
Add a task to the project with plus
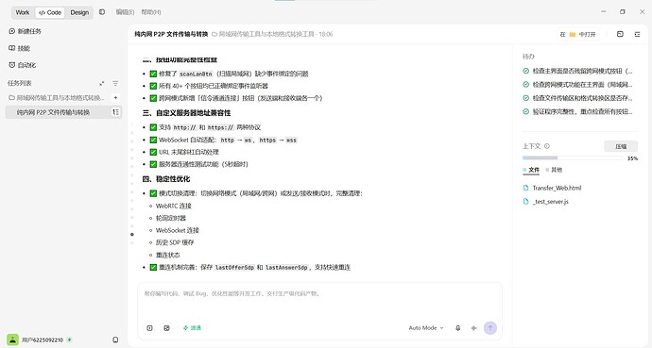(115, 98)
